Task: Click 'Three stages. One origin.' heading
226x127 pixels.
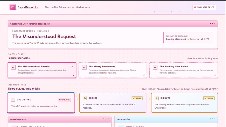Action: click(24, 89)
